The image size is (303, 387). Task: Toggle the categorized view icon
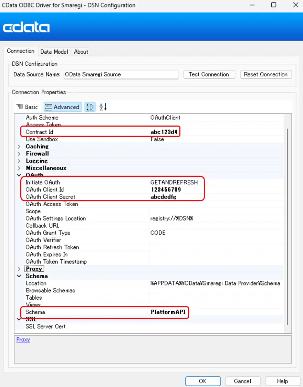[x=90, y=107]
